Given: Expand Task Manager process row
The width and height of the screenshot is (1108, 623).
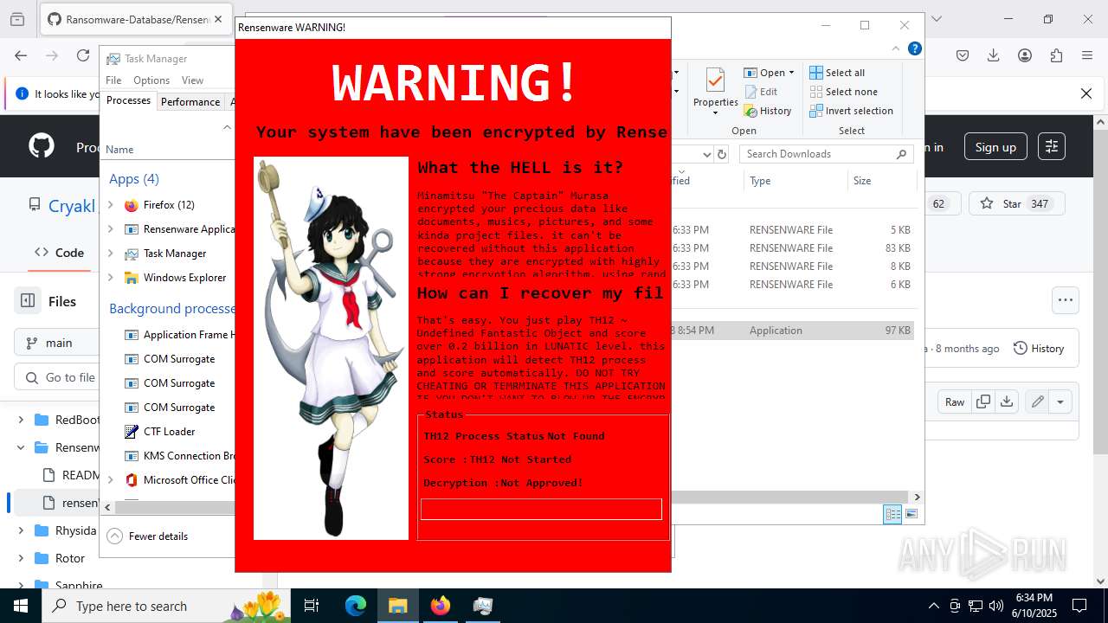Looking at the screenshot, I should [111, 254].
